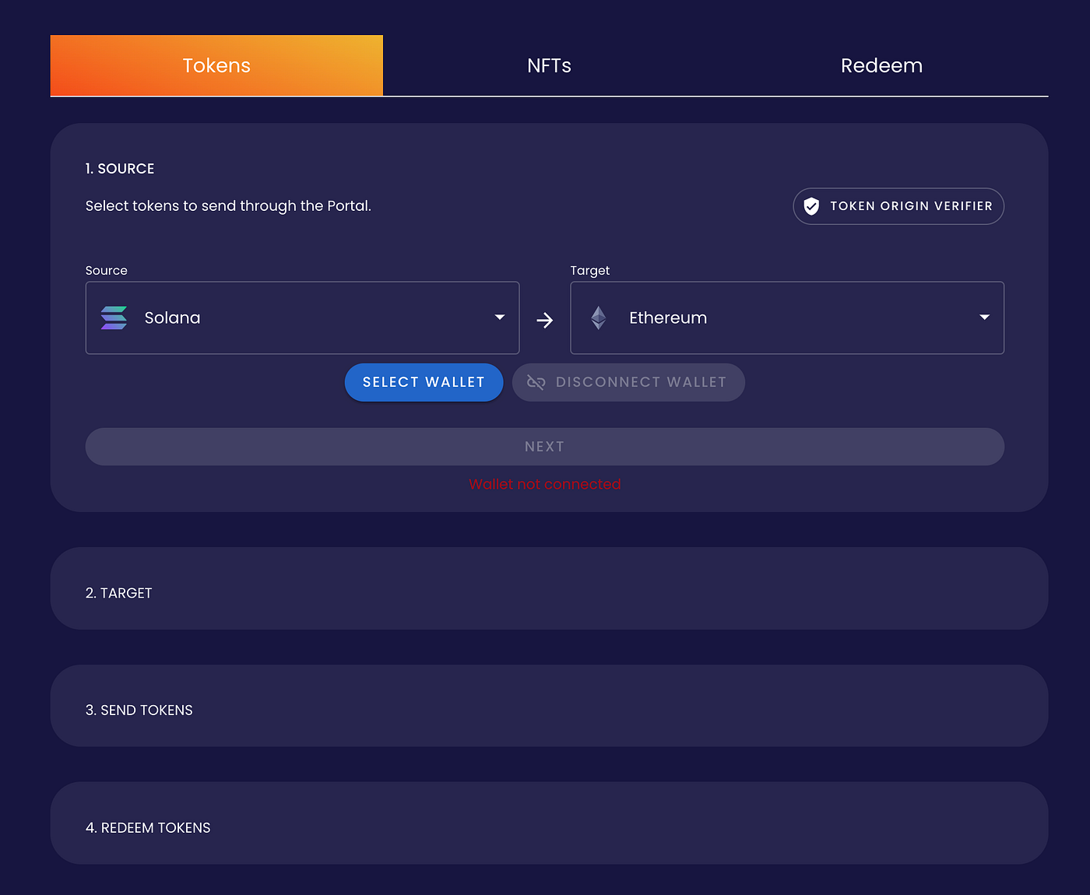Click the 'Target' field label
The width and height of the screenshot is (1090, 895).
pyautogui.click(x=590, y=271)
